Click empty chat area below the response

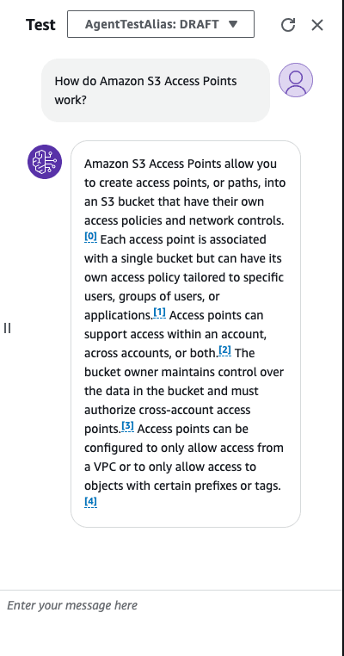(171, 559)
